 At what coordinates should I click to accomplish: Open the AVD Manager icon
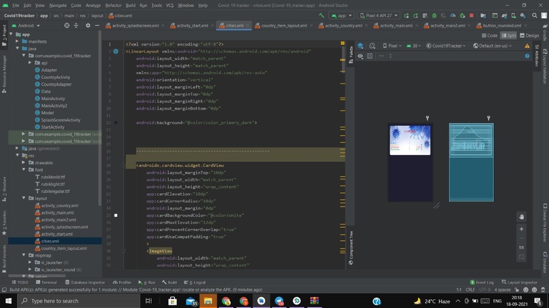514,16
